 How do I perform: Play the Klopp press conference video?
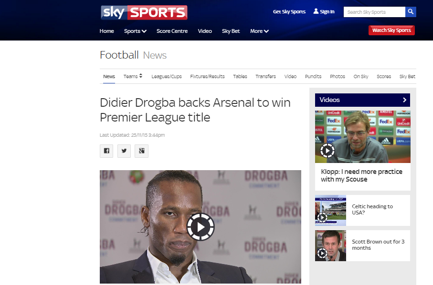[x=327, y=151]
